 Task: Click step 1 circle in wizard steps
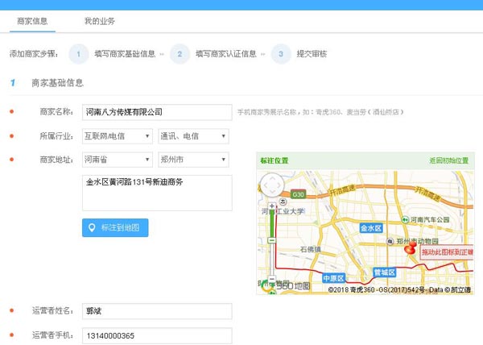point(78,54)
